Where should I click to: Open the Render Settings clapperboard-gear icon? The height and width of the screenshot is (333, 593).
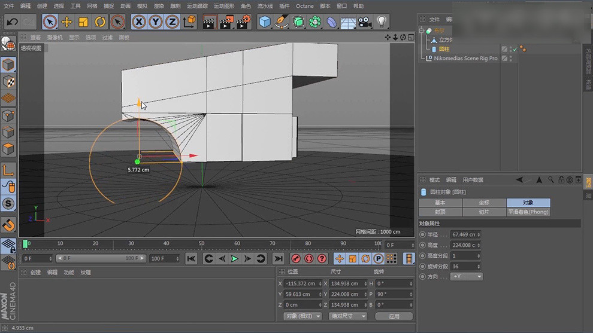click(x=243, y=22)
